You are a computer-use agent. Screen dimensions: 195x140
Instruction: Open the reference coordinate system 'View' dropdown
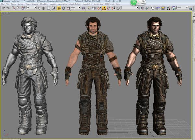pos(75,8)
